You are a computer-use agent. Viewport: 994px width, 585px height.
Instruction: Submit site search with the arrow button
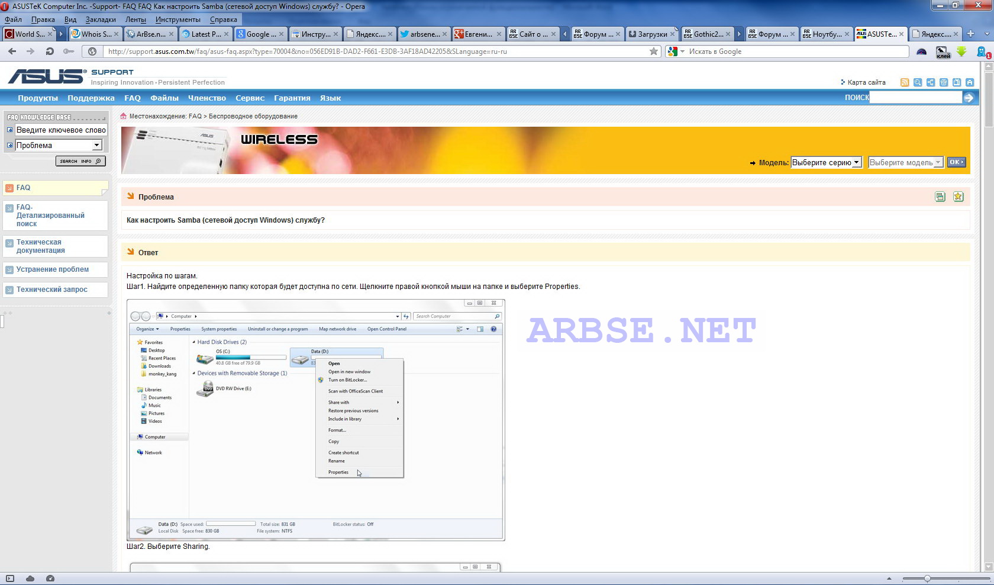point(969,98)
